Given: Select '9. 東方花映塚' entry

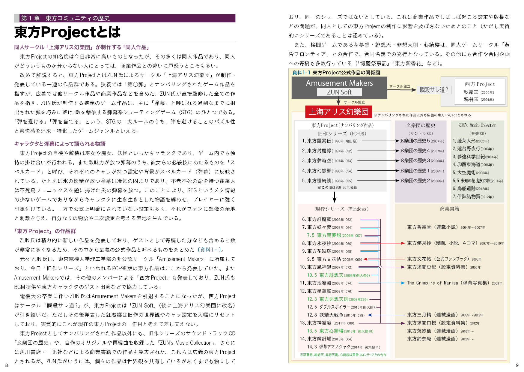Looking at the screenshot, I should (327, 251).
